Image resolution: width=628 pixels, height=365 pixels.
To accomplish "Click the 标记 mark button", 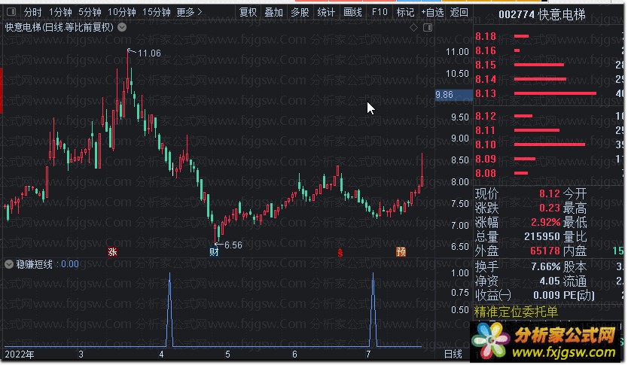I will coord(405,12).
